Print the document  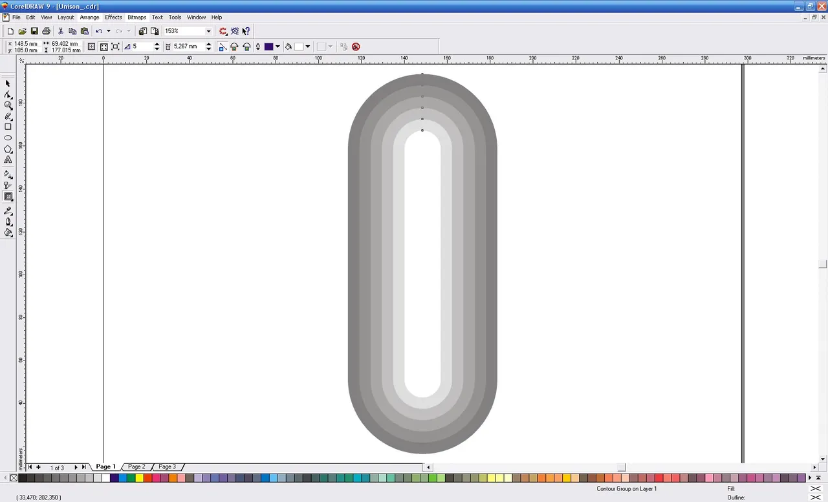tap(47, 31)
